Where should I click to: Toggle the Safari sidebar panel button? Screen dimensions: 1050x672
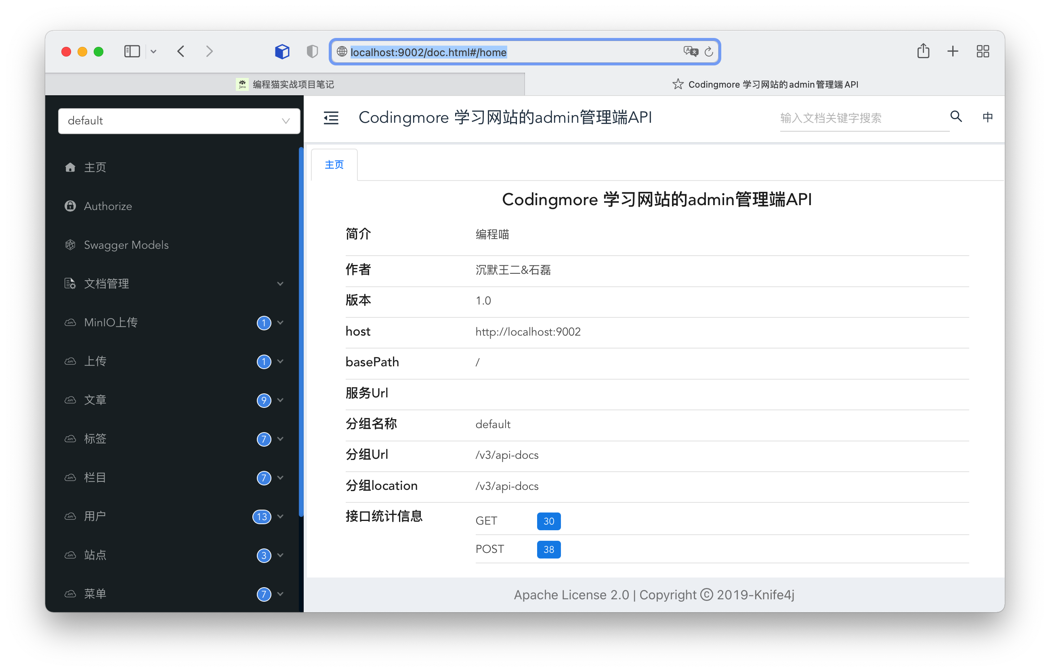coord(132,52)
